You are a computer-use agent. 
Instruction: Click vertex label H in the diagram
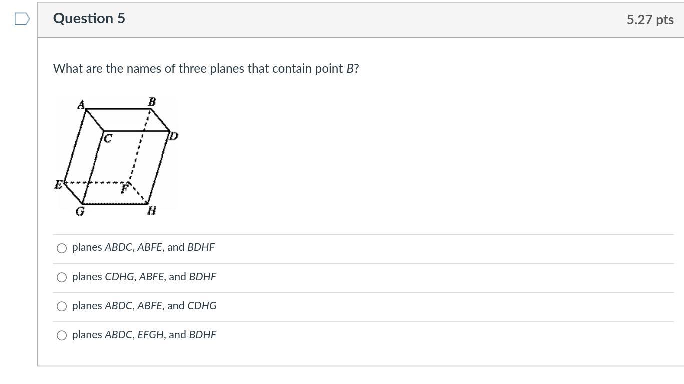pos(152,211)
